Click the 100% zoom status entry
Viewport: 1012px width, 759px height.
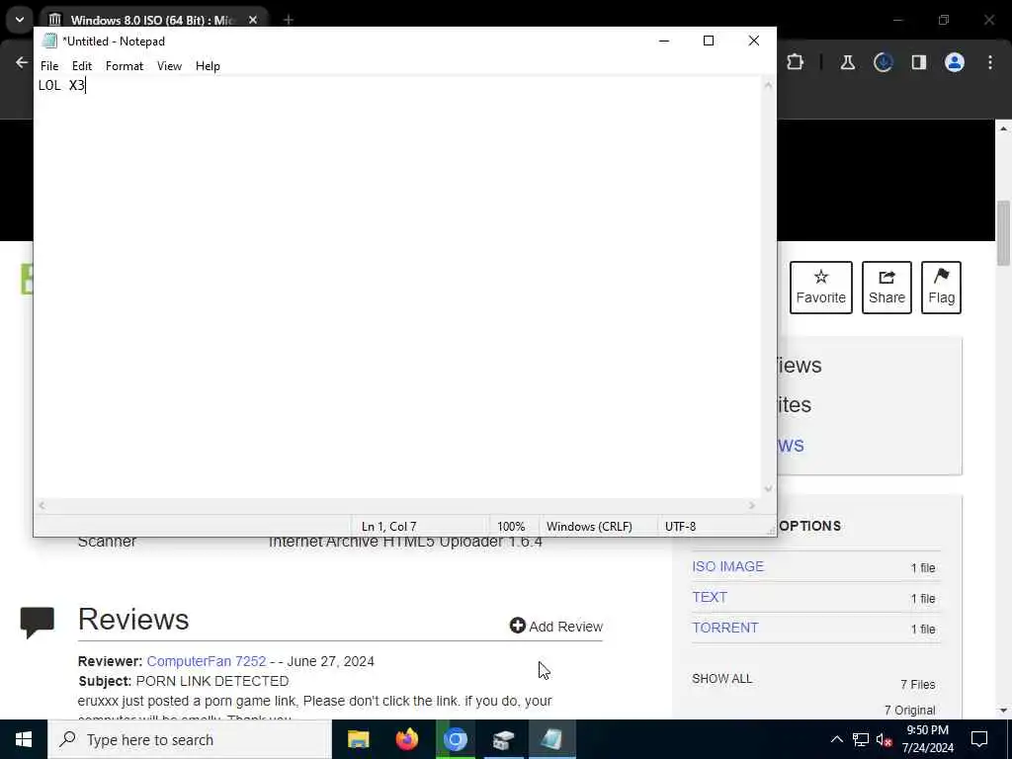point(511,527)
